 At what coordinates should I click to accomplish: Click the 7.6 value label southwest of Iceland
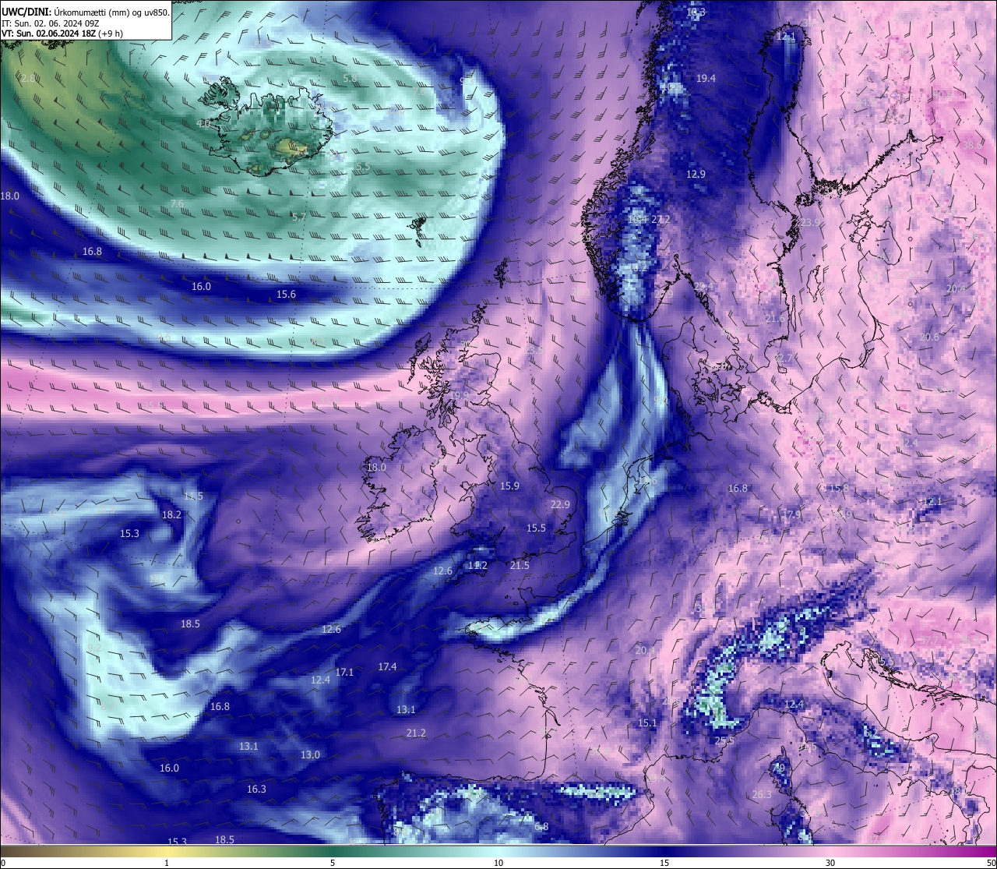tap(177, 203)
